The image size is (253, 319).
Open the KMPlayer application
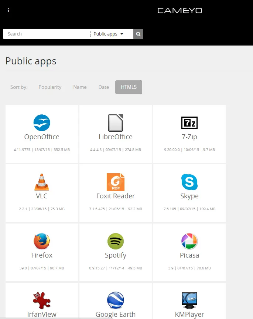click(189, 300)
